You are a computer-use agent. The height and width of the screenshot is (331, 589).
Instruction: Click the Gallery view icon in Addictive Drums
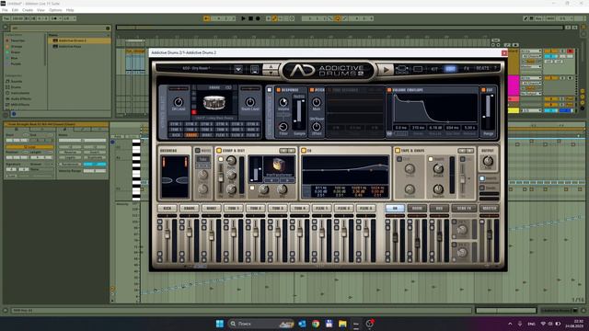(401, 69)
